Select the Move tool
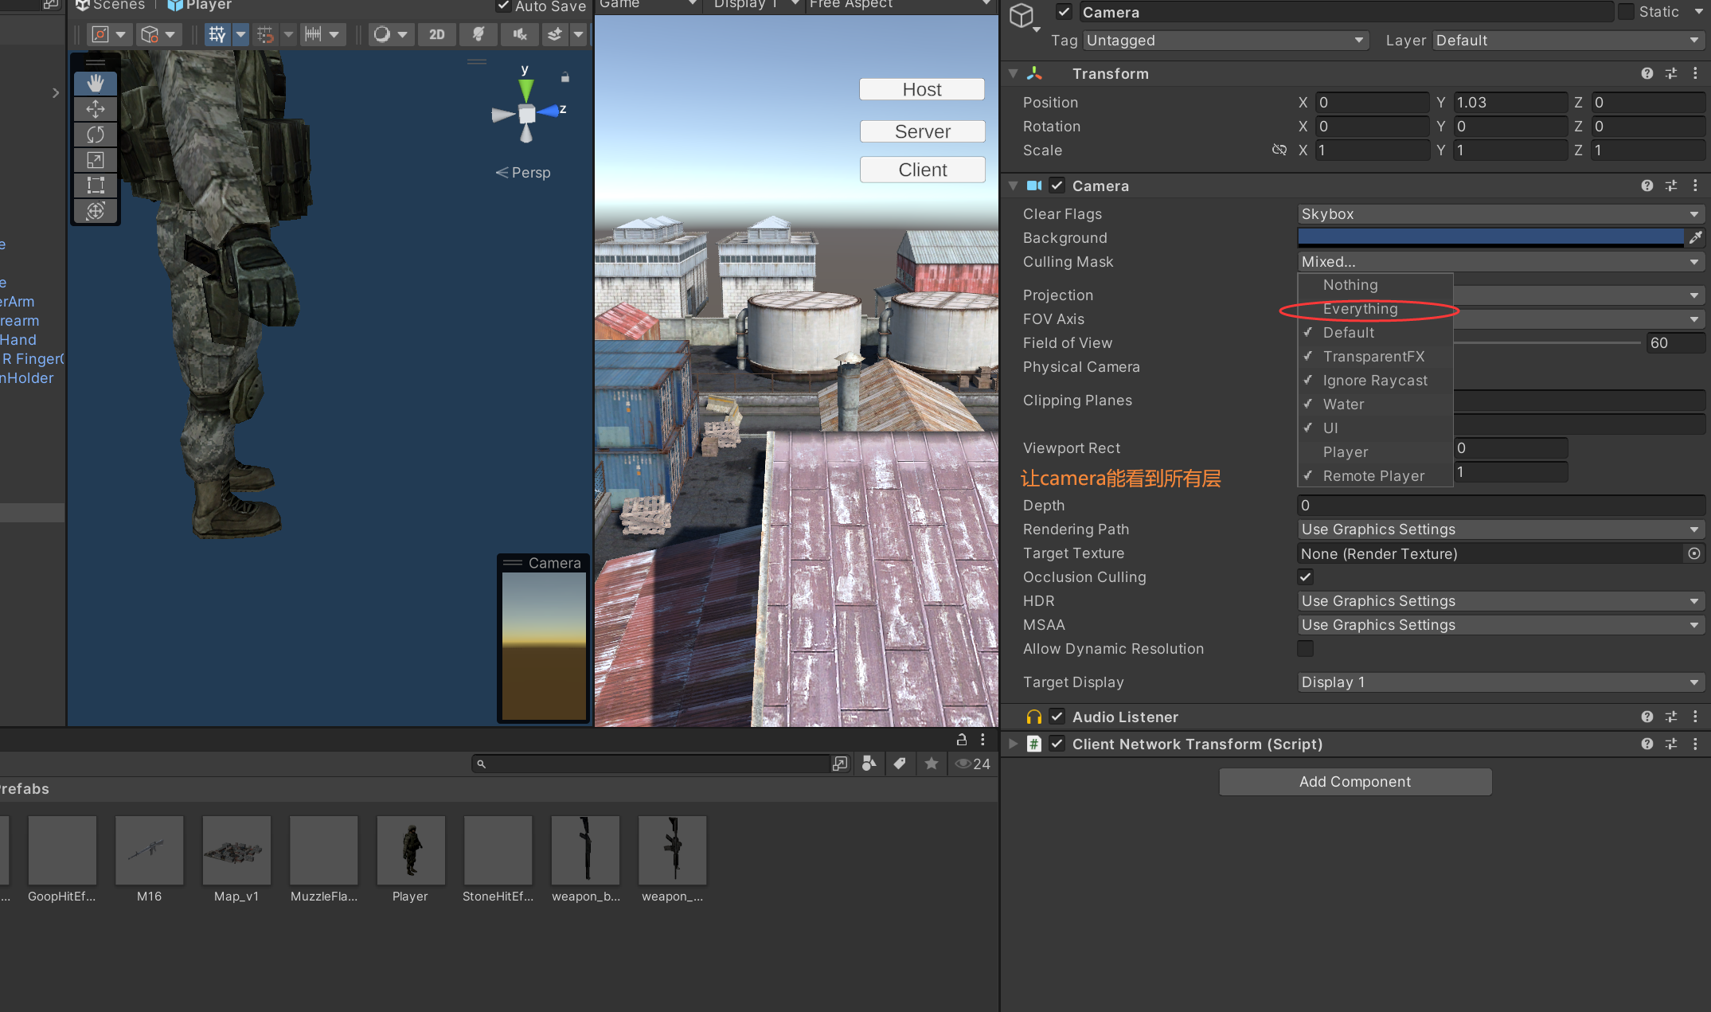1711x1012 pixels. click(x=96, y=109)
